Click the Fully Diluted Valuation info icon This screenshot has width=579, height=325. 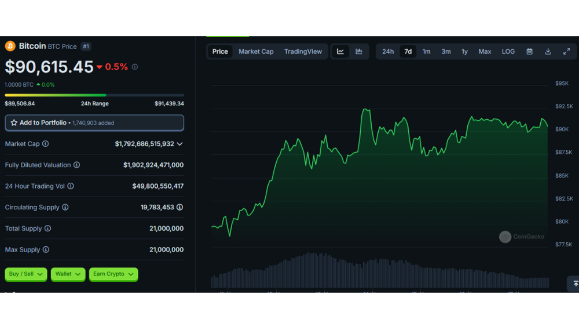coord(76,165)
